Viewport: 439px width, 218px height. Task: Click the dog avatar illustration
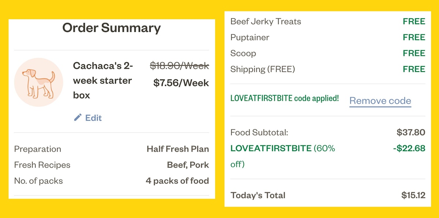pos(38,82)
